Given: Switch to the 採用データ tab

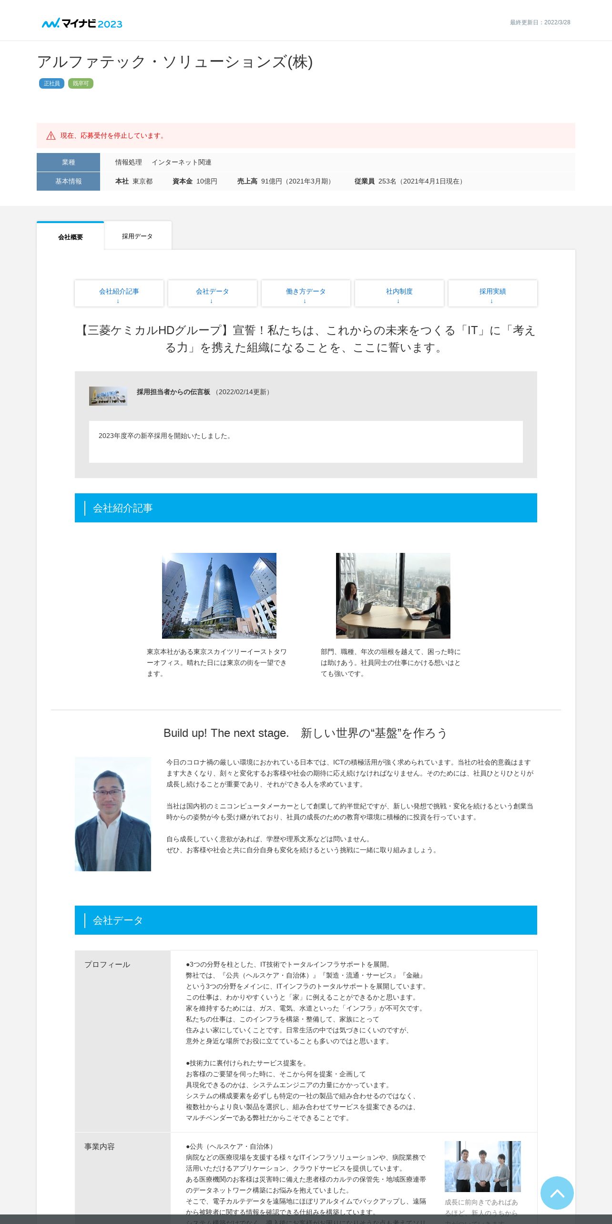Looking at the screenshot, I should click(137, 236).
